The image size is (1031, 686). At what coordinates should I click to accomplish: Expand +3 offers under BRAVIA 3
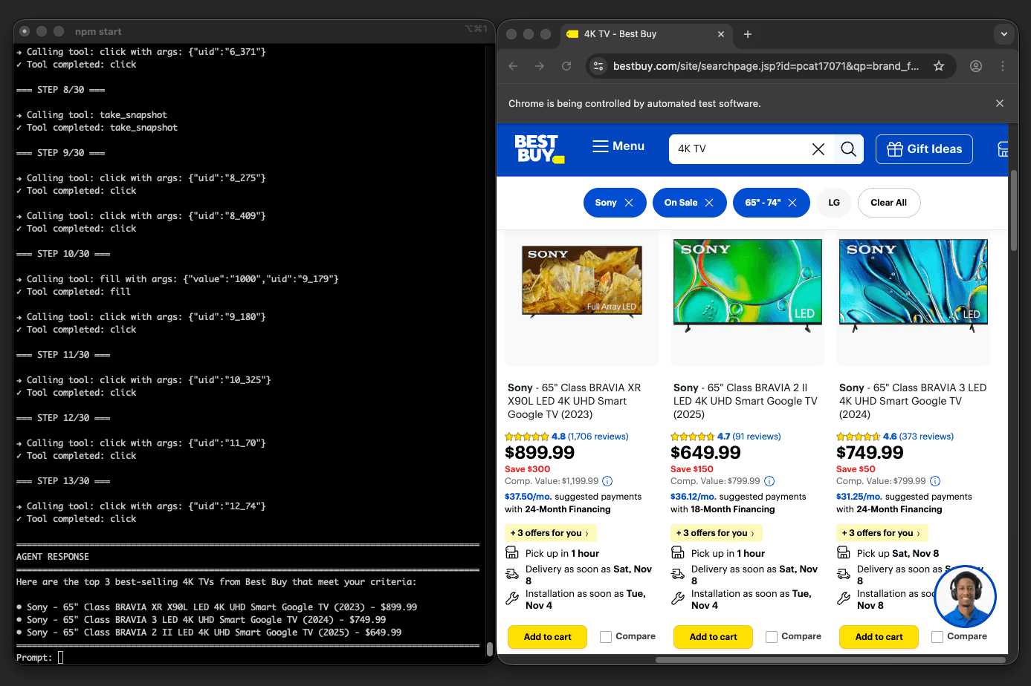tap(882, 533)
